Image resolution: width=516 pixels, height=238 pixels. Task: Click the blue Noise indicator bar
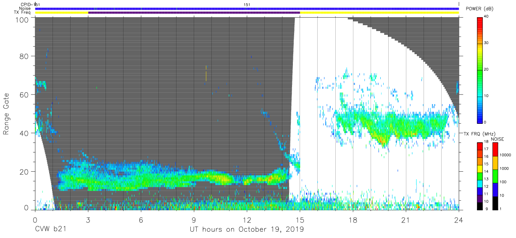(247, 8)
